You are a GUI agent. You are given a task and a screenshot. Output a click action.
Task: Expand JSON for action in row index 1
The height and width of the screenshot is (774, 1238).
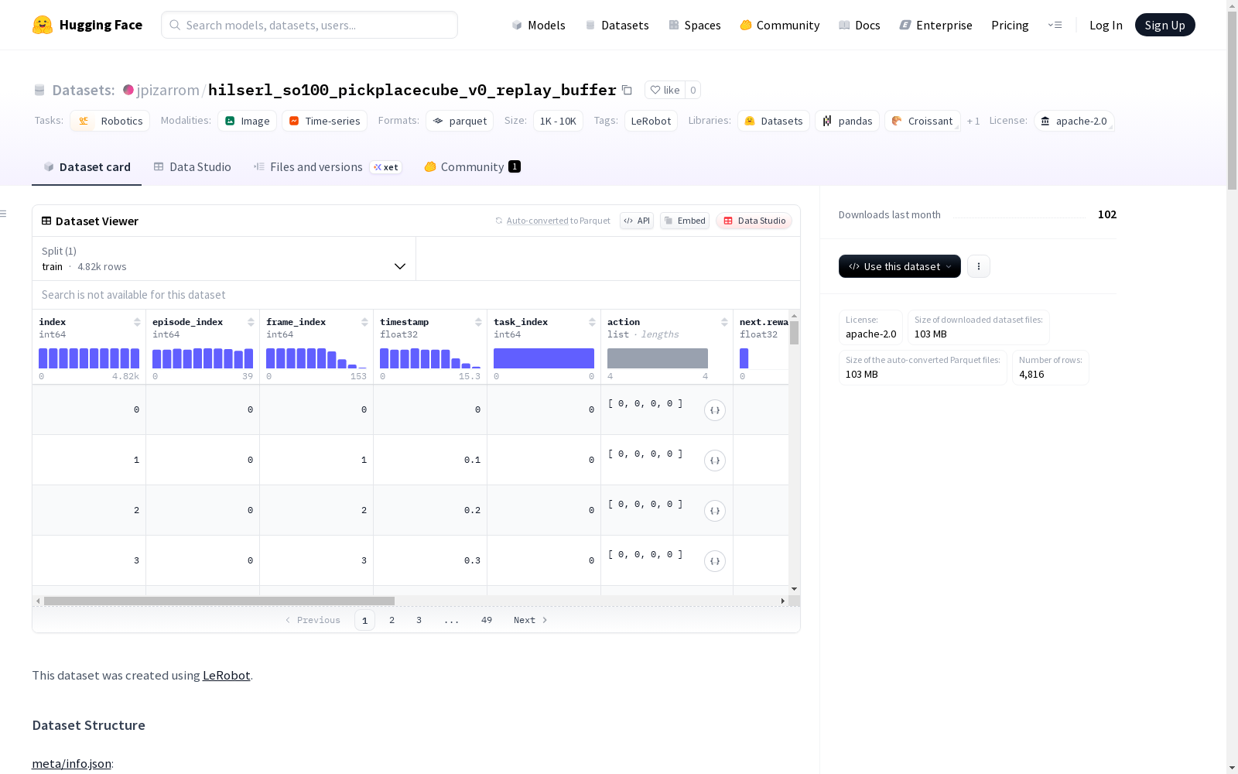click(x=715, y=461)
